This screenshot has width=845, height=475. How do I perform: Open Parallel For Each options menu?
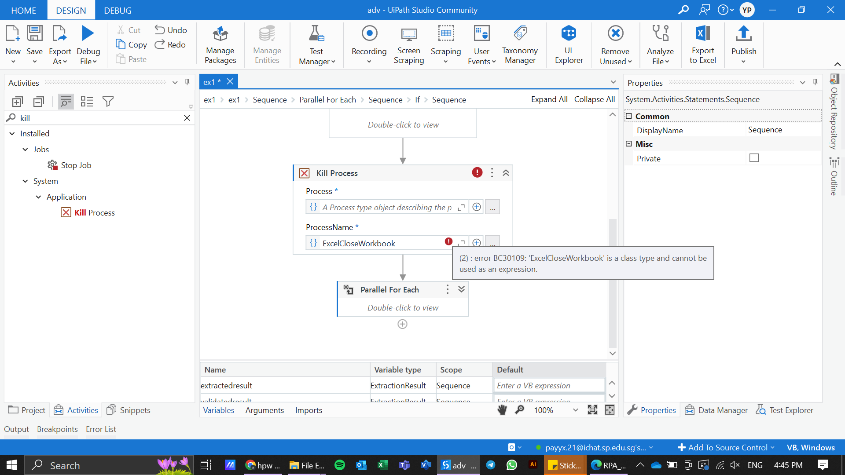click(x=448, y=289)
